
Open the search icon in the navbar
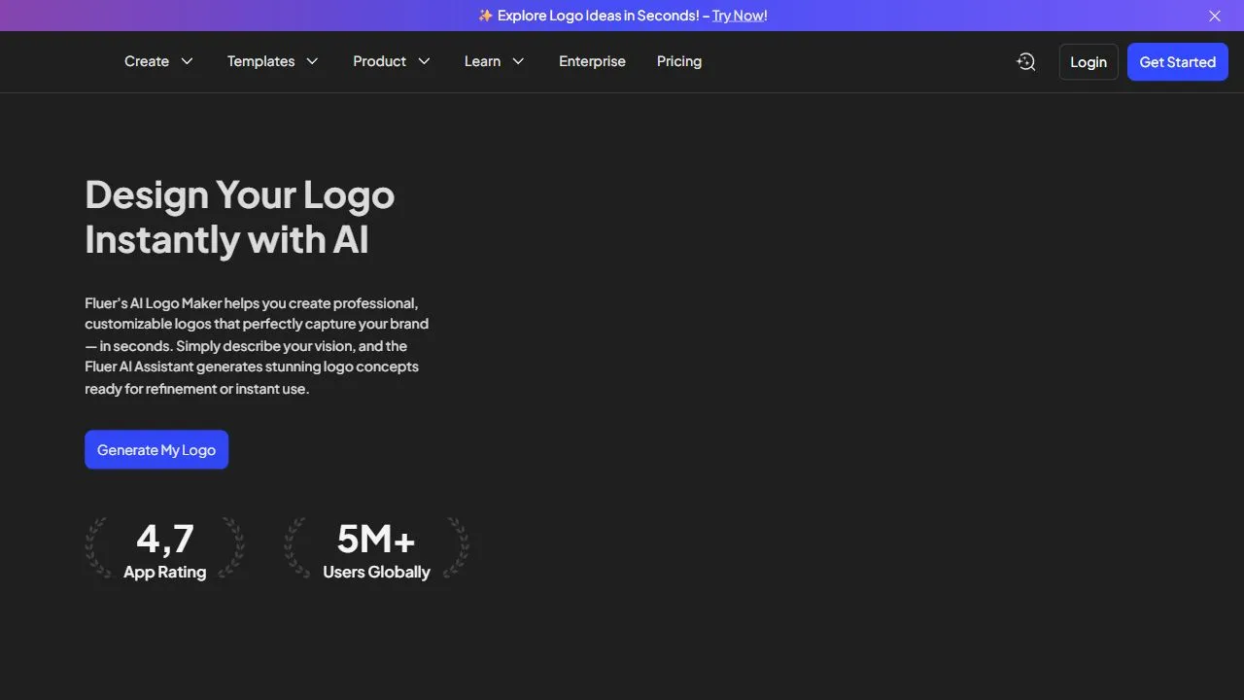point(1026,61)
